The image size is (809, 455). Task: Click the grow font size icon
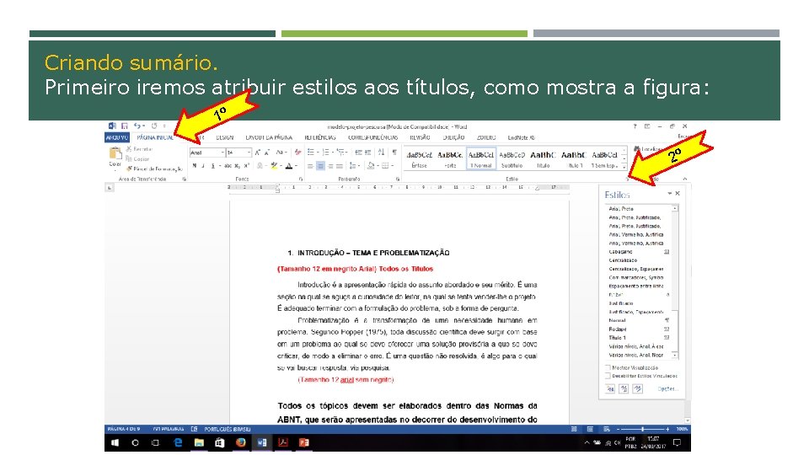point(258,153)
